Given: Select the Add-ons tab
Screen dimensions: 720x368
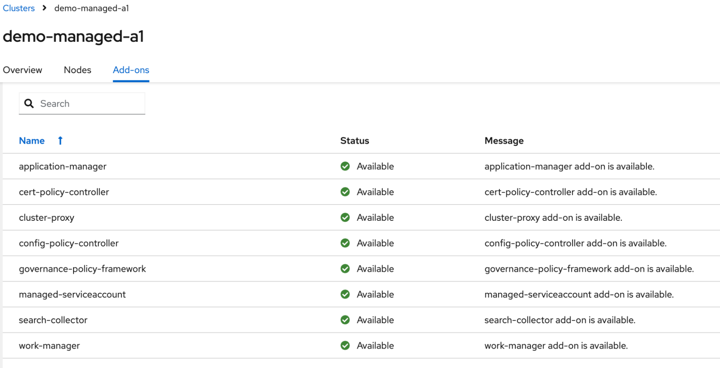Looking at the screenshot, I should coord(131,70).
